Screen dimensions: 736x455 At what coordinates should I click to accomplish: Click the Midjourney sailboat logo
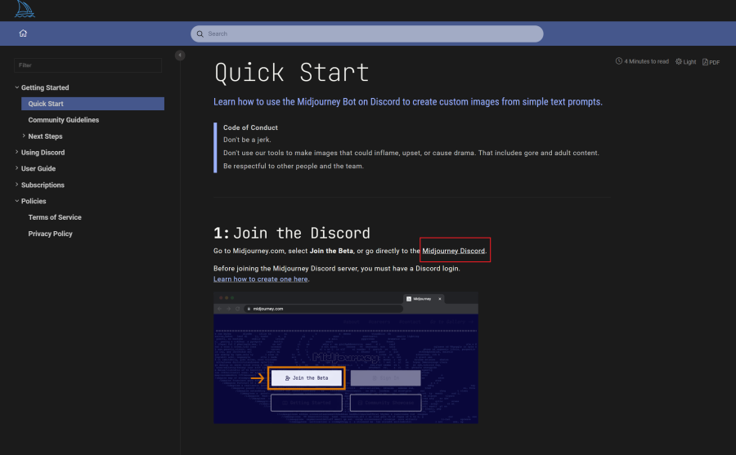tap(24, 10)
